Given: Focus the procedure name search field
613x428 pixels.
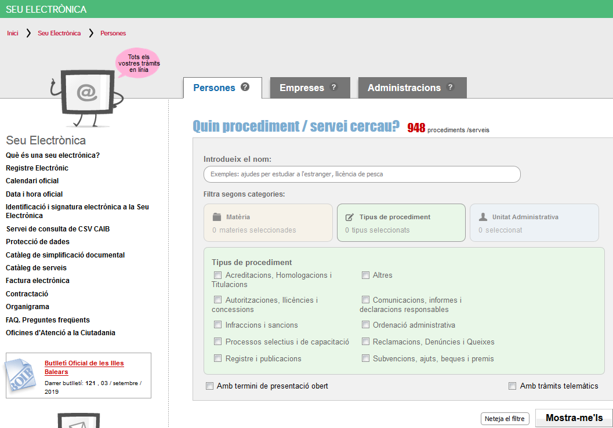Looking at the screenshot, I should pos(362,174).
